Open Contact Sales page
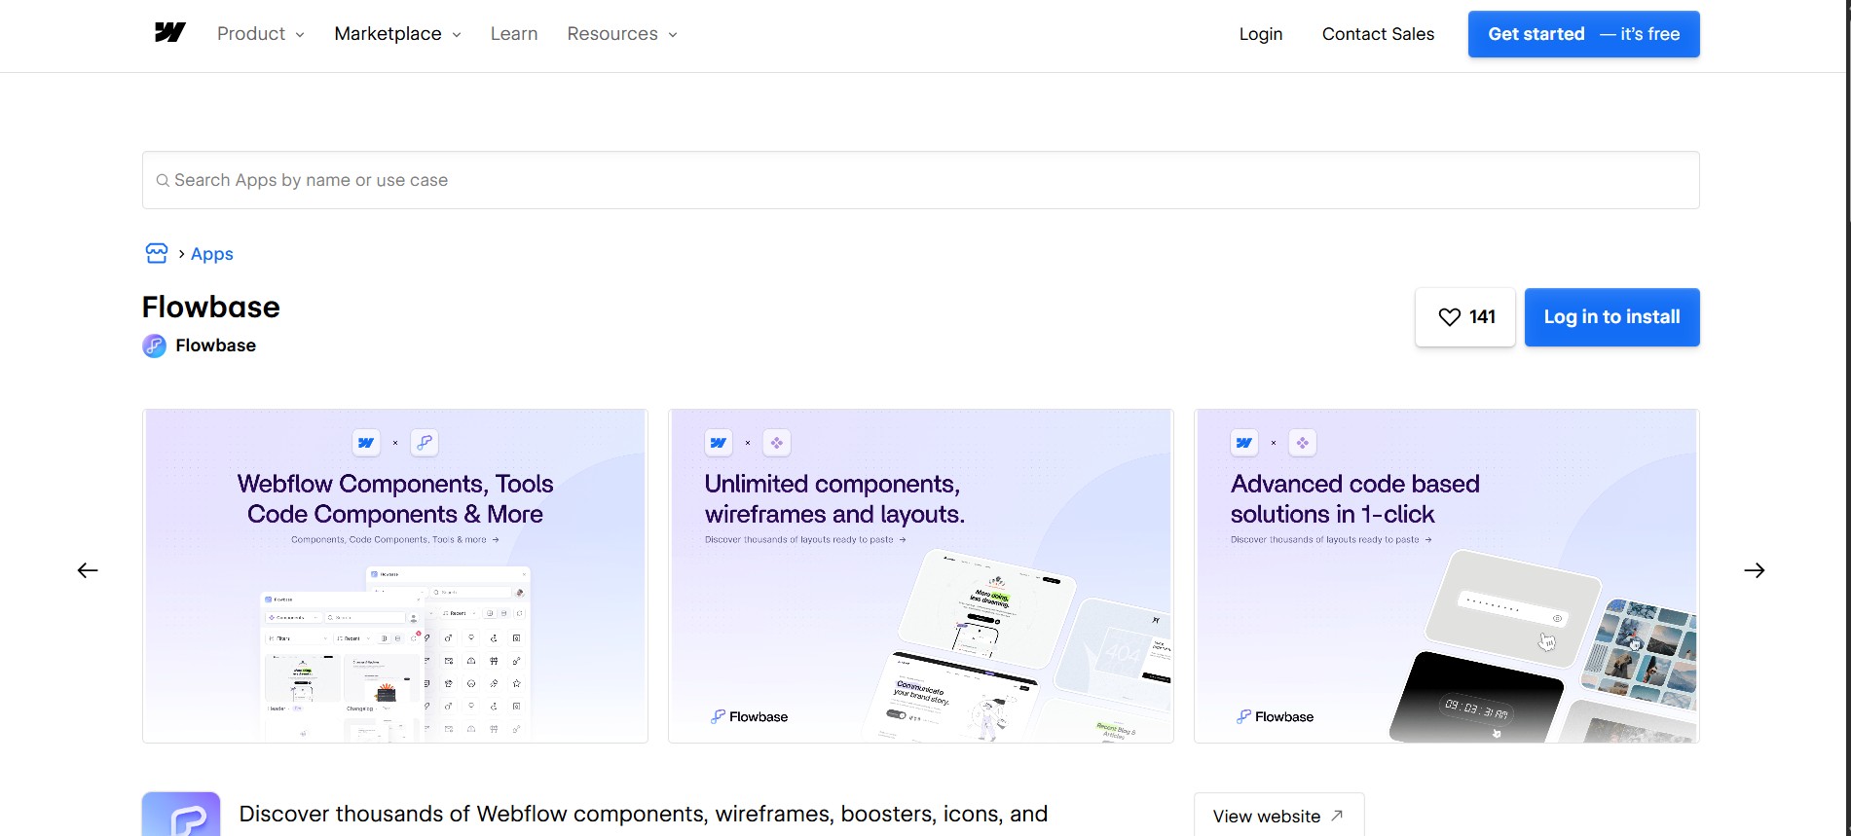 1378,34
